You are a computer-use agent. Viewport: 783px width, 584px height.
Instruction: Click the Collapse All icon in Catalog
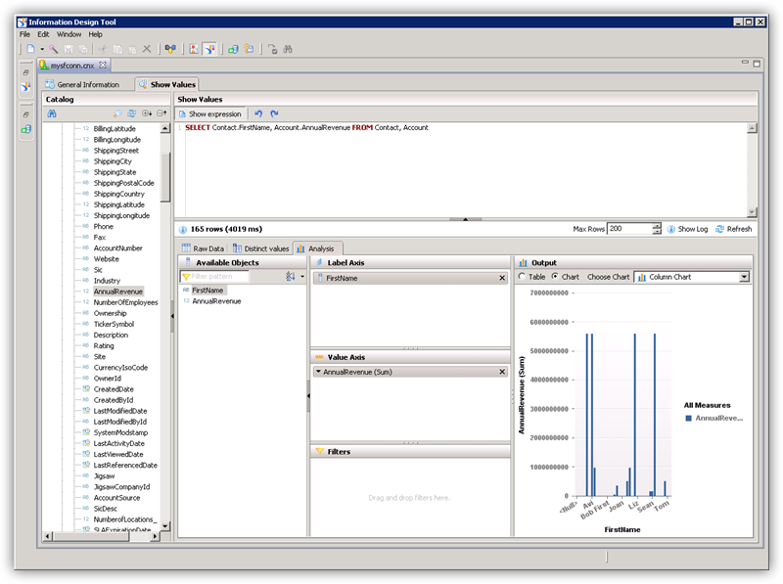[161, 114]
